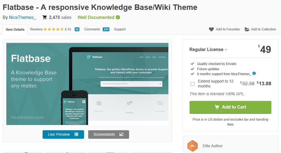
Task: Click the struck-through $32.38 price
Action: [247, 83]
